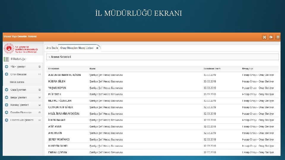
Task: Select the ABDURRAHMAN PEHLİVAN row
Action: point(162,75)
